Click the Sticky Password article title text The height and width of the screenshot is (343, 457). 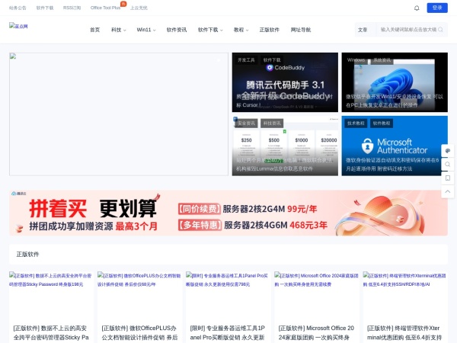[51, 333]
